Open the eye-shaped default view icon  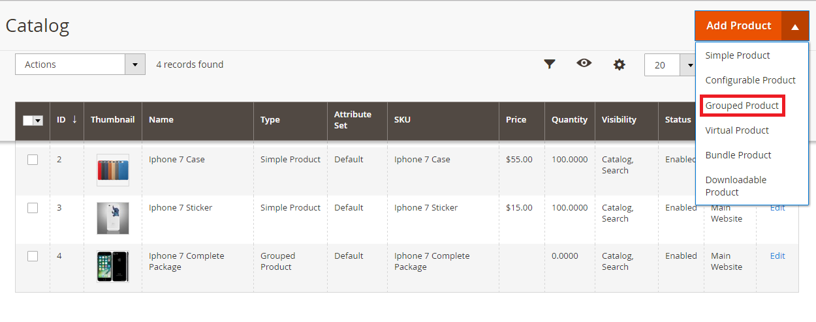584,63
